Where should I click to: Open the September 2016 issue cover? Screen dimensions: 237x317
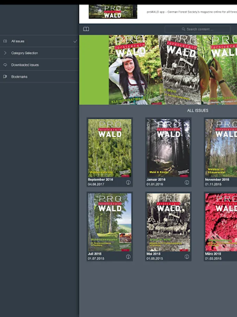(110, 148)
